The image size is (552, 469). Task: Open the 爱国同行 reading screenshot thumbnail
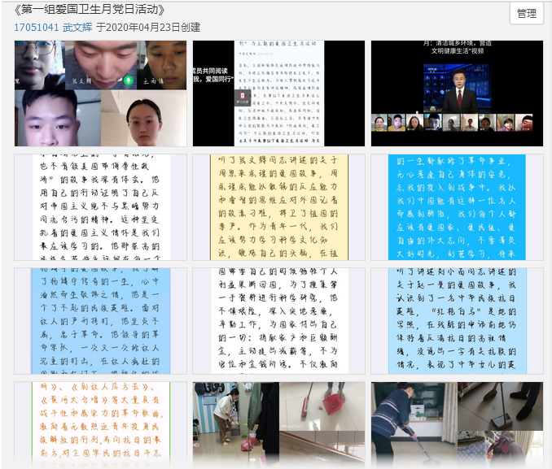click(278, 93)
